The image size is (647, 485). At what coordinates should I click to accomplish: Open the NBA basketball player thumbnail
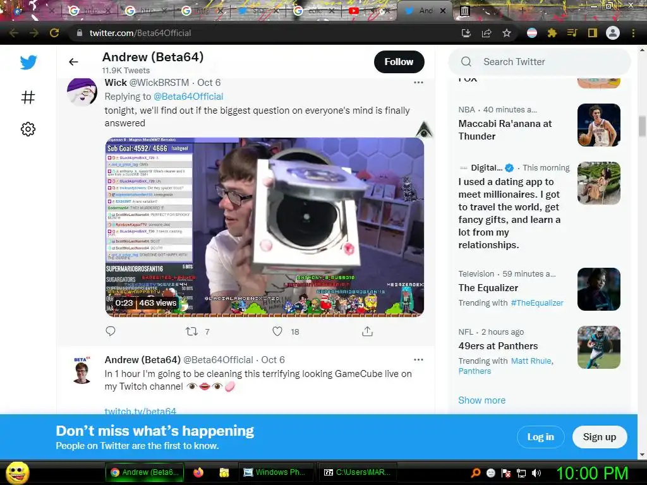pyautogui.click(x=599, y=125)
